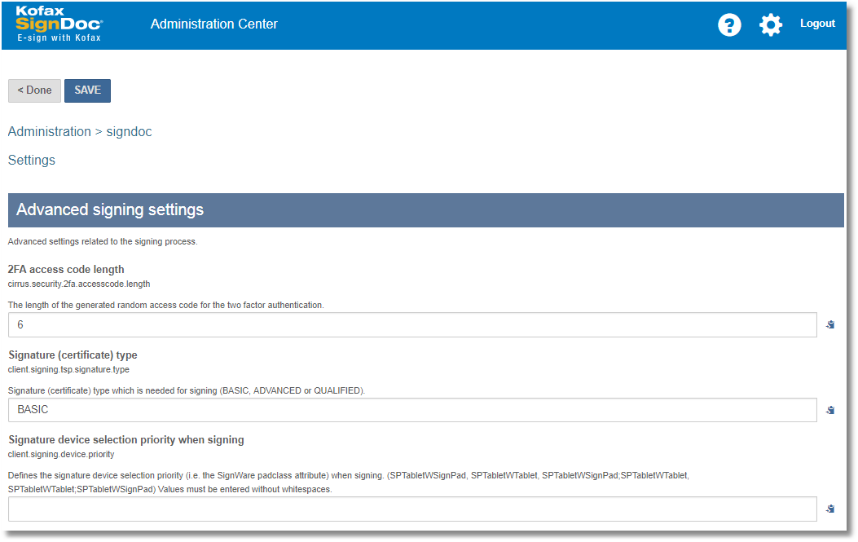Viewport: 858px width, 542px height.
Task: Select the text client.signing.tsp.signature.type
Action: [x=68, y=369]
